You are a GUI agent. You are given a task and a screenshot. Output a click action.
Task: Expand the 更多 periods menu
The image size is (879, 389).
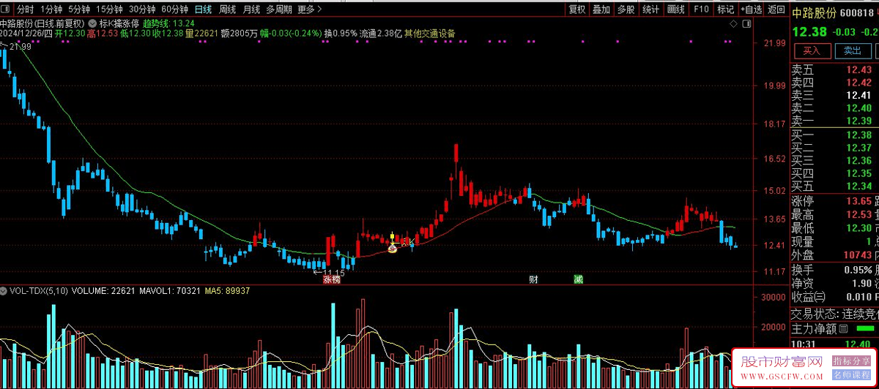point(310,10)
